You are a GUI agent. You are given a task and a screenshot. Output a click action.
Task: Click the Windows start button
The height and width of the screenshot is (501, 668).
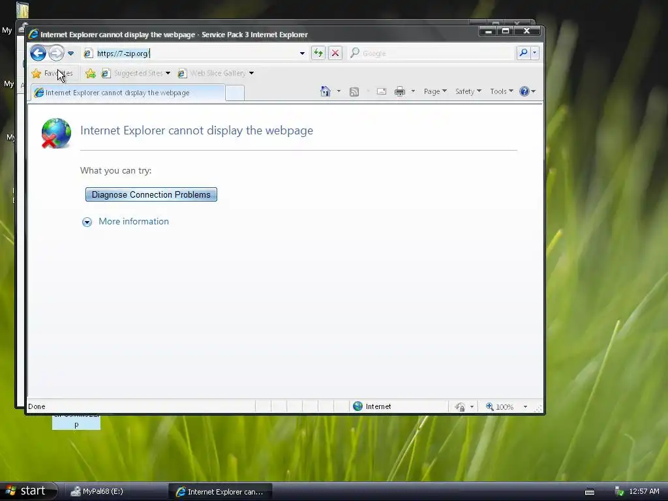click(x=28, y=491)
